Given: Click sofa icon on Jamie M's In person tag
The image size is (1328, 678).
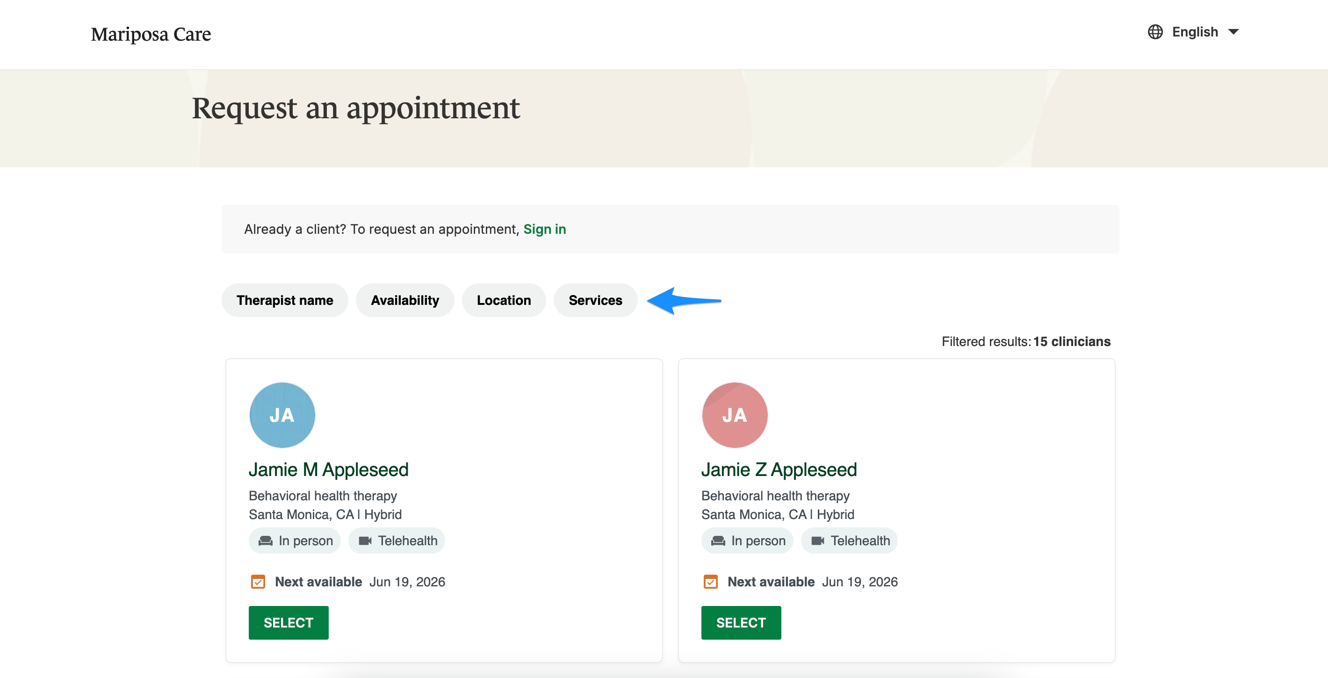Looking at the screenshot, I should point(266,541).
